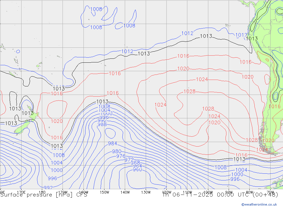Click the 'Surface pressure [hPa] CFS' title
The width and height of the screenshot is (283, 207).
[44, 195]
